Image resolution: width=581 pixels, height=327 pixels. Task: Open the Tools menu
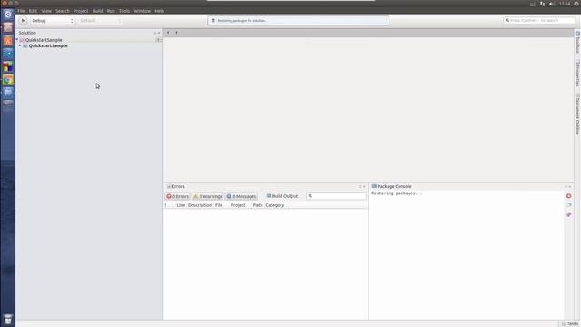coord(124,11)
